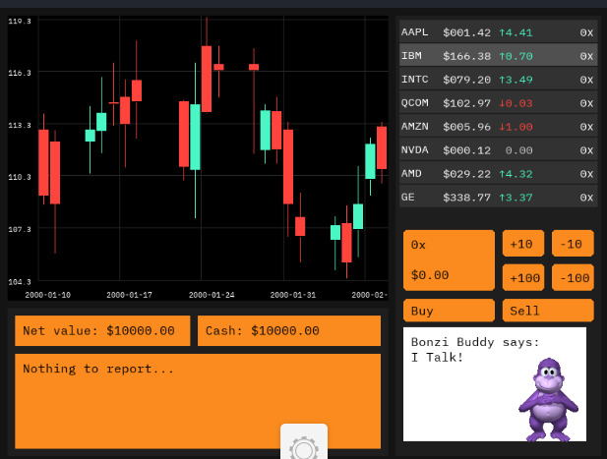Click the Buy button
This screenshot has width=607, height=459.
click(x=449, y=311)
